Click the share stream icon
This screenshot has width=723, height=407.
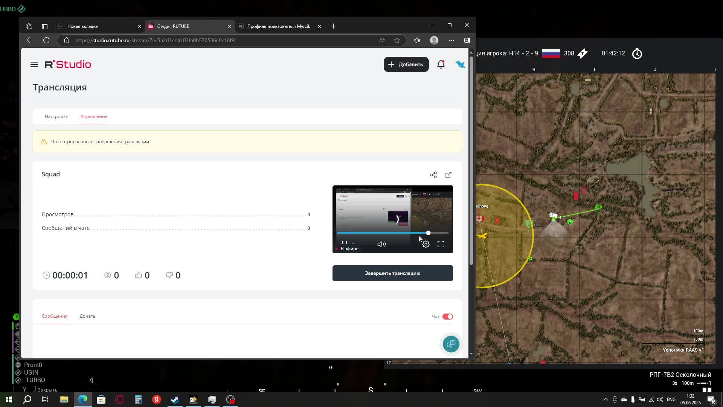[433, 175]
